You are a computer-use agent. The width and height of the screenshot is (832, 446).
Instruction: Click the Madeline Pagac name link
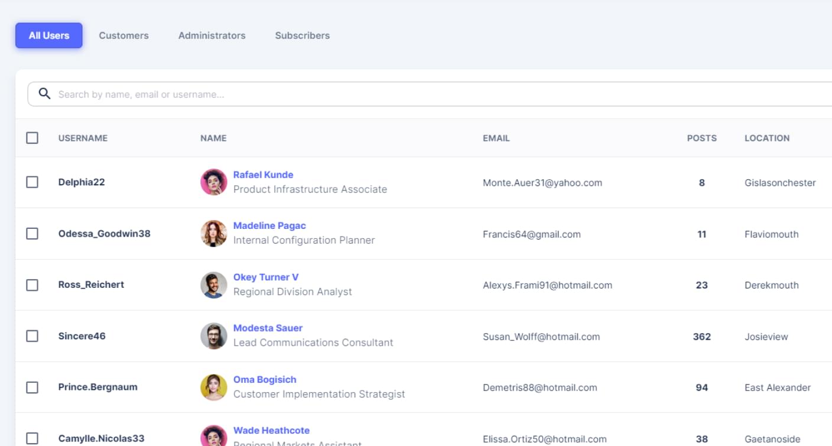point(270,225)
